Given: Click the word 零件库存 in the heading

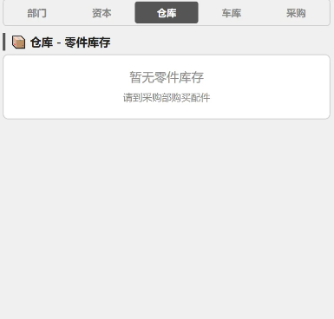Looking at the screenshot, I should (x=88, y=42).
